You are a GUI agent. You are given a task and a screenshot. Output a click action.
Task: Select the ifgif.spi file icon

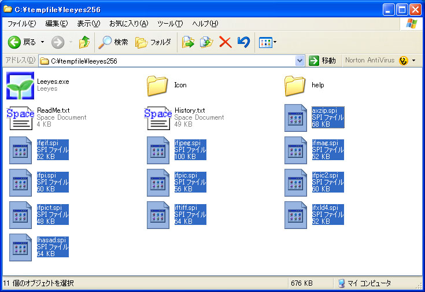click(21, 150)
